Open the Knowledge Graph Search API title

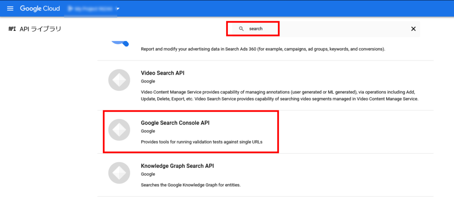pos(177,166)
